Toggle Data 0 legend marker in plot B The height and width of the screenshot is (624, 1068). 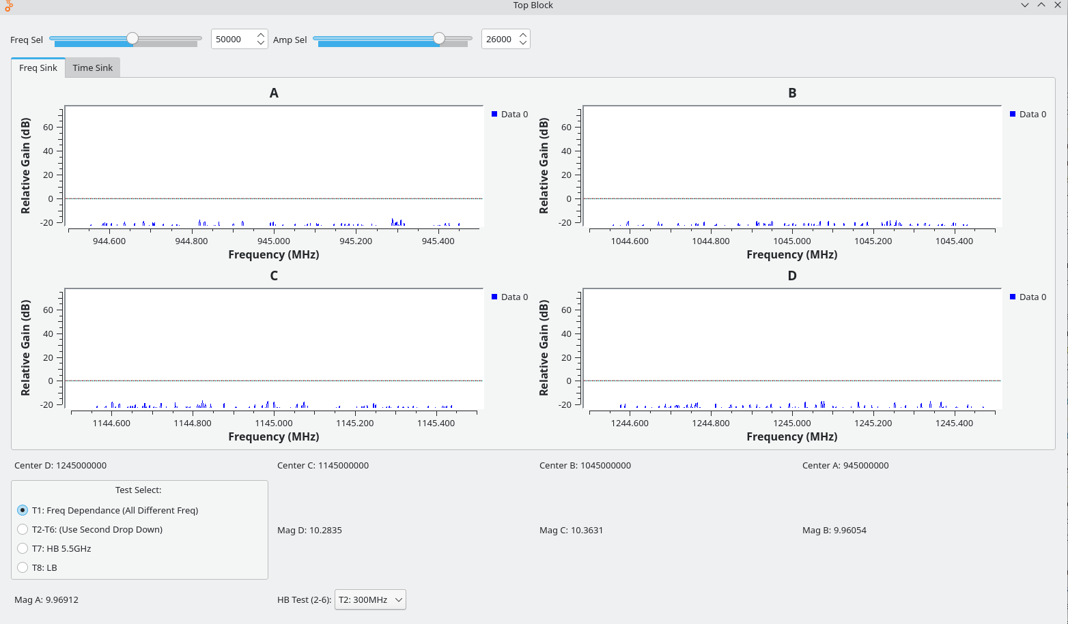click(1013, 114)
